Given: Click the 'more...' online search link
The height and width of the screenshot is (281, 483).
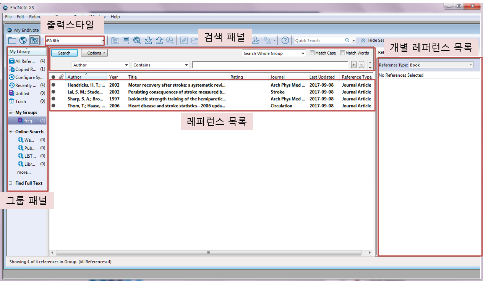Looking at the screenshot, I should 24,172.
